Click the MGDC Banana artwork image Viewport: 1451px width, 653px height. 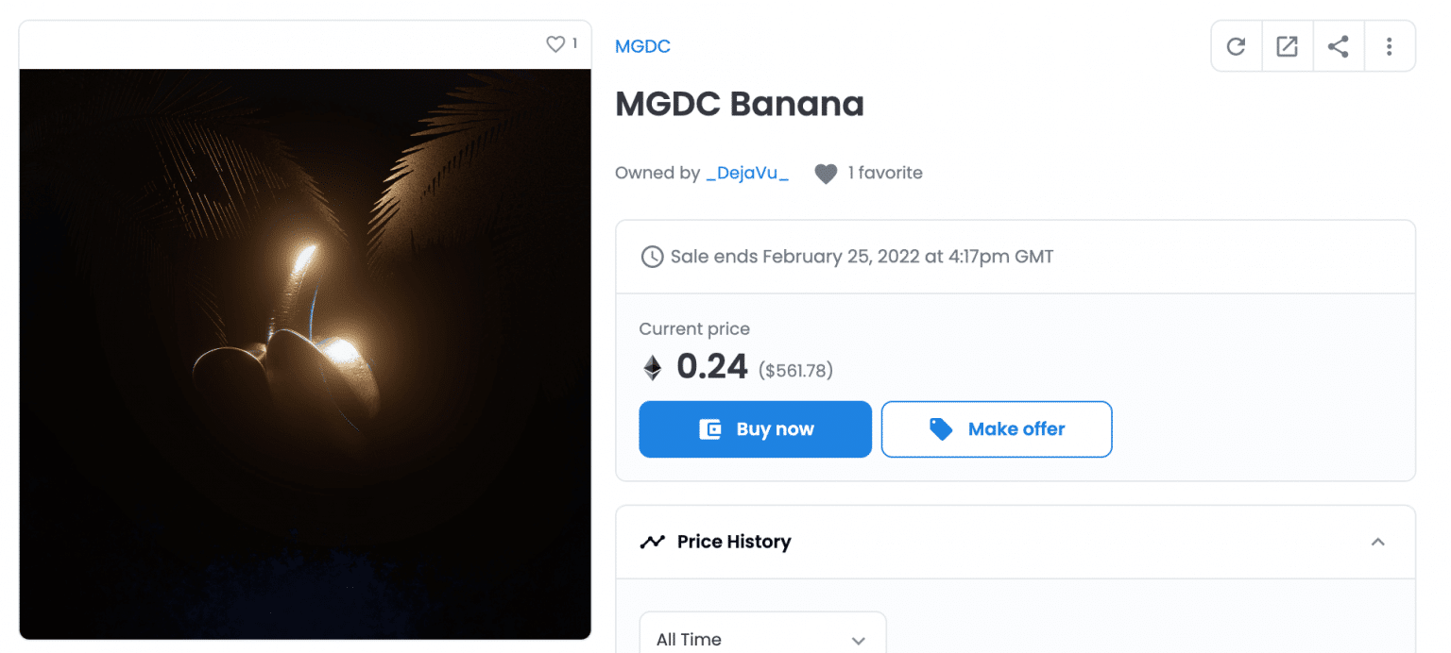coord(305,354)
